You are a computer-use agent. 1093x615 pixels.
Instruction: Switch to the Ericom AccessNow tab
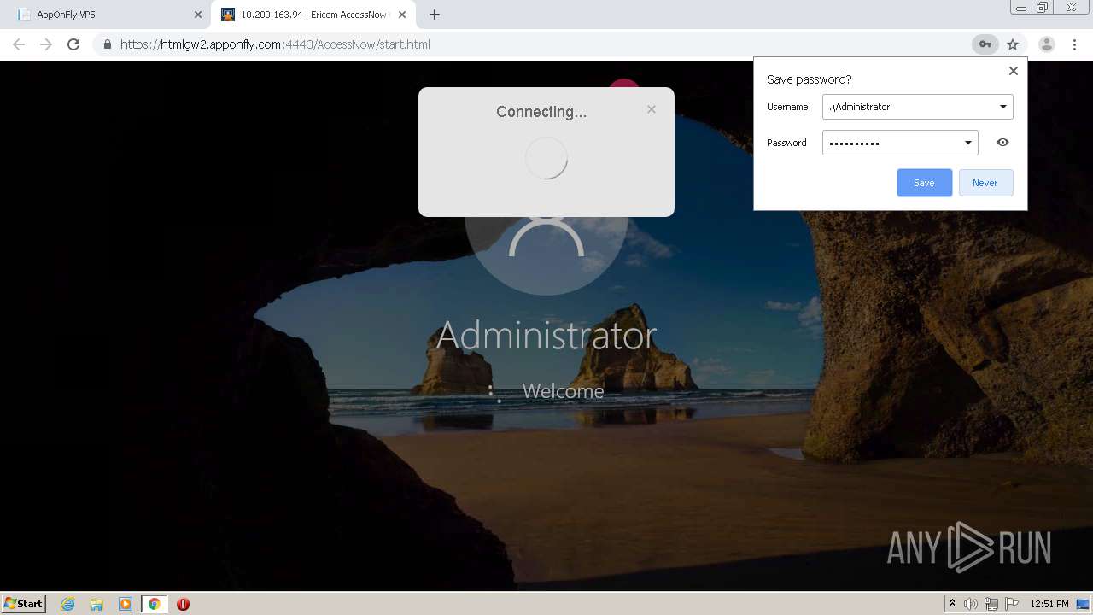coord(313,15)
